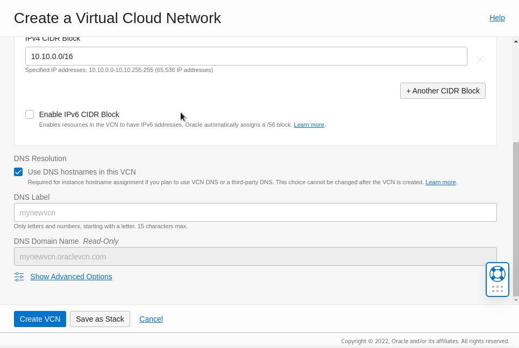Click the sliders icon beside Show Advanced Options

point(19,277)
